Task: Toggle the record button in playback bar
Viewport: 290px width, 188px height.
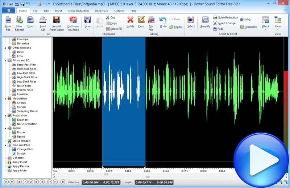Action: click(63, 182)
